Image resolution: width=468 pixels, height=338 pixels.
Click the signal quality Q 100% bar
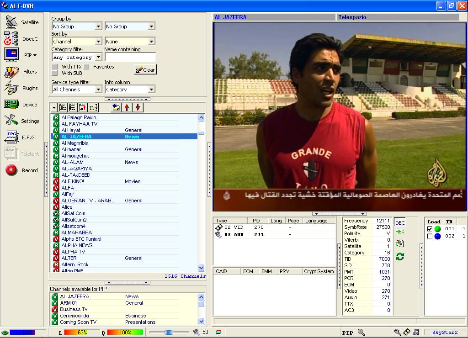coord(125,333)
